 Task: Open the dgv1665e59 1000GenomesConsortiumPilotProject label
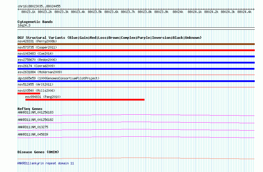(x=59, y=79)
